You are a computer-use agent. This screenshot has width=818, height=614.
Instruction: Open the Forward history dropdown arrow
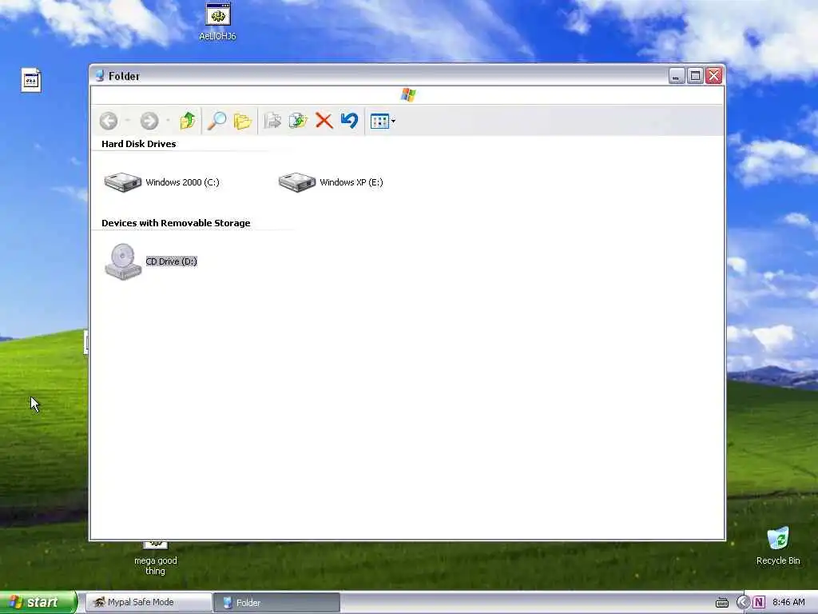click(168, 122)
